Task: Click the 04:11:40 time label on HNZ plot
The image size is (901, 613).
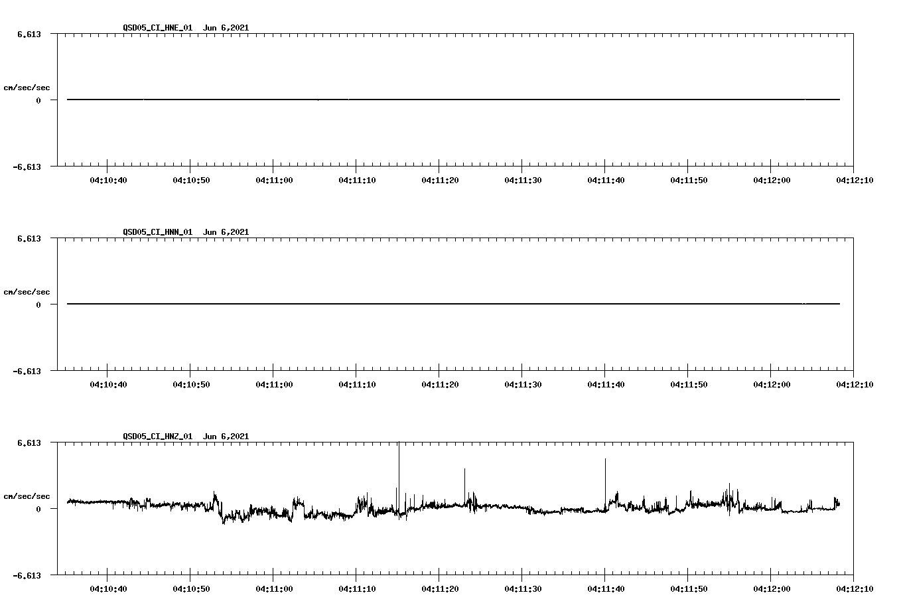Action: tap(606, 588)
